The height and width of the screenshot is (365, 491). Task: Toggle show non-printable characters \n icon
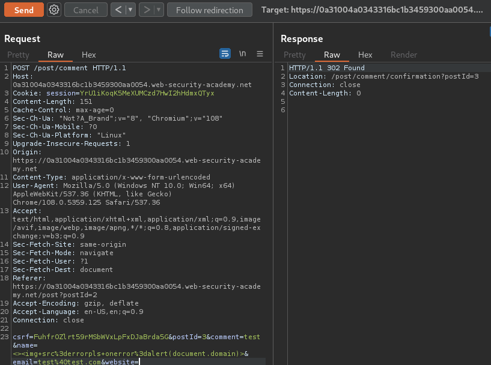[242, 53]
